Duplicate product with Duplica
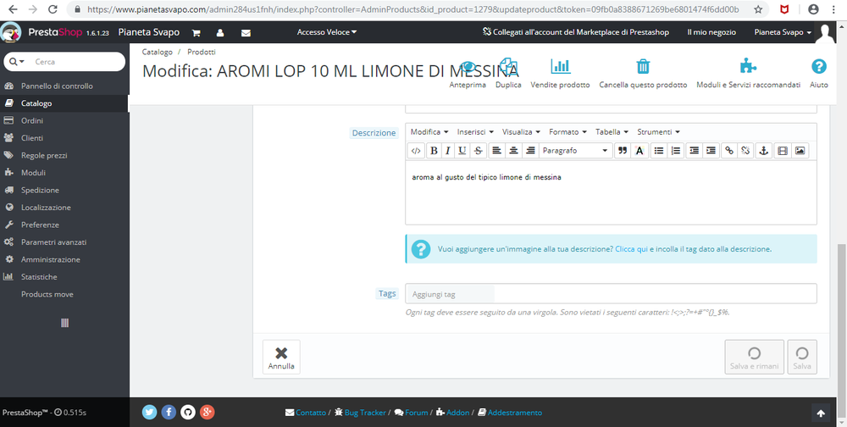This screenshot has width=847, height=427. 508,74
